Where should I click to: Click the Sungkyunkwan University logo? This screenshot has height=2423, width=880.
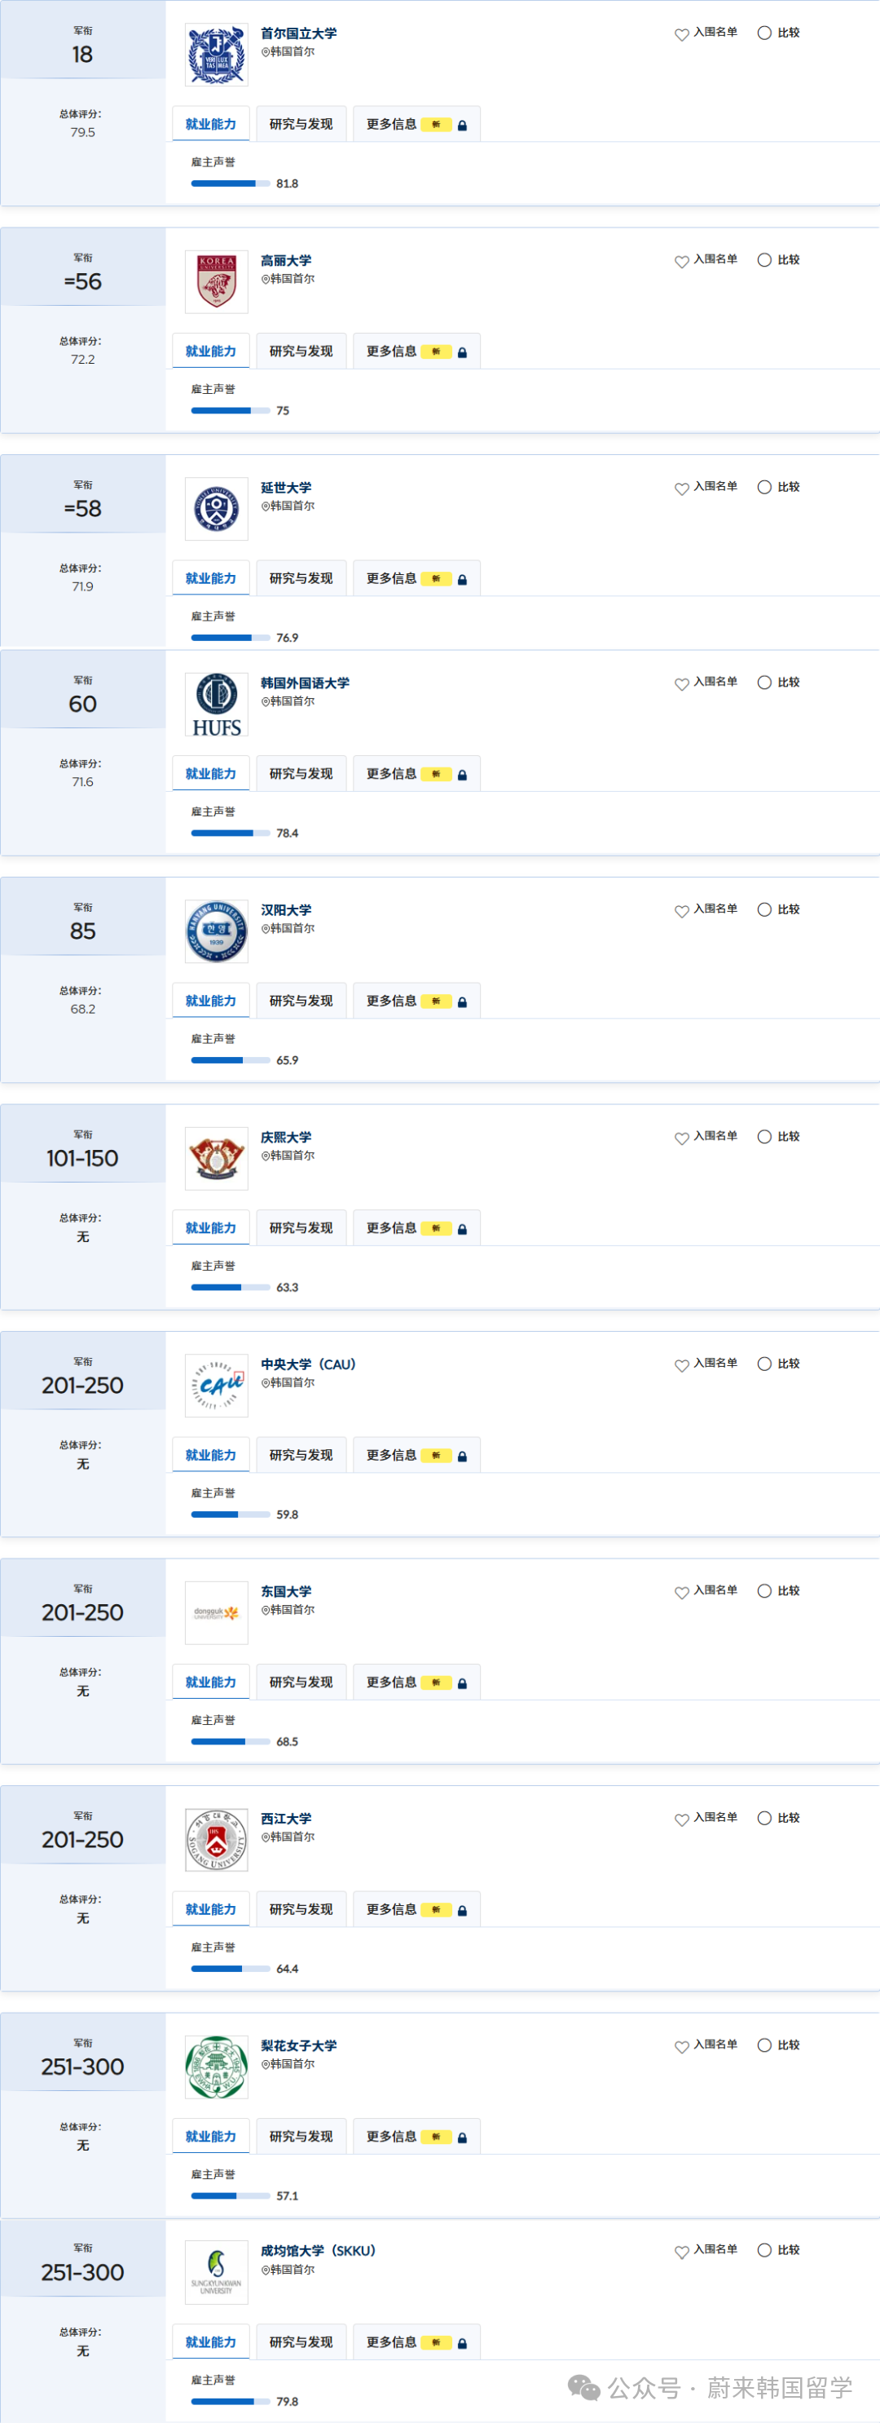tap(216, 2272)
